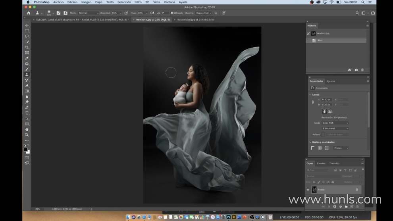Select the Type tool
This screenshot has height=221, width=393.
(x=27, y=113)
